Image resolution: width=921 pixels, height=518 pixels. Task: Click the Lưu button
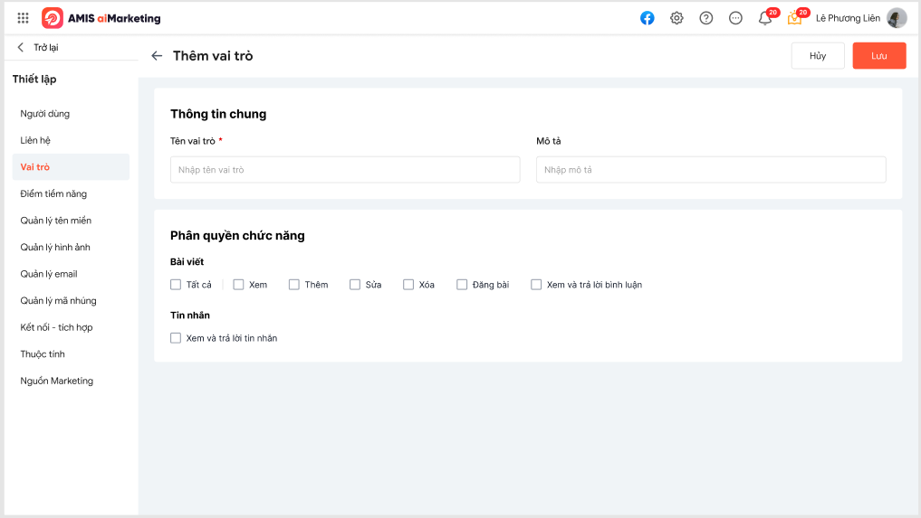click(879, 56)
